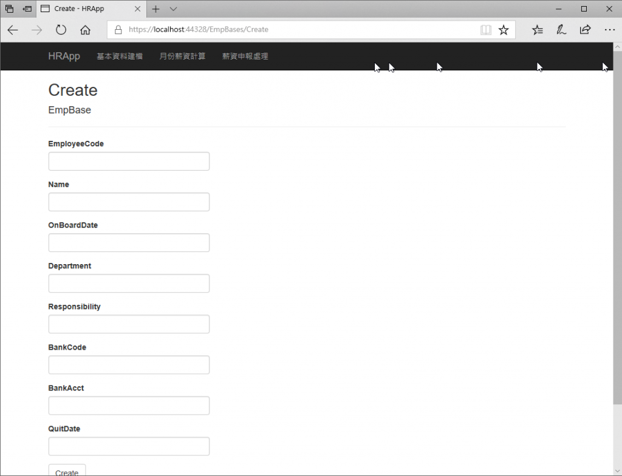The width and height of the screenshot is (622, 476).
Task: Click the OnBoardDate label
Action: point(73,225)
